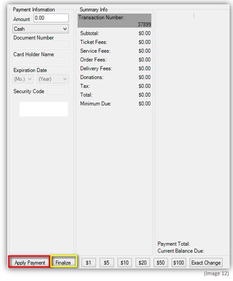
Task: Click the blank white box under Security Code
Action: click(x=43, y=109)
